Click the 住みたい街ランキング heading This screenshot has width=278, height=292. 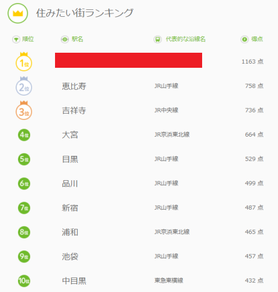(x=85, y=13)
